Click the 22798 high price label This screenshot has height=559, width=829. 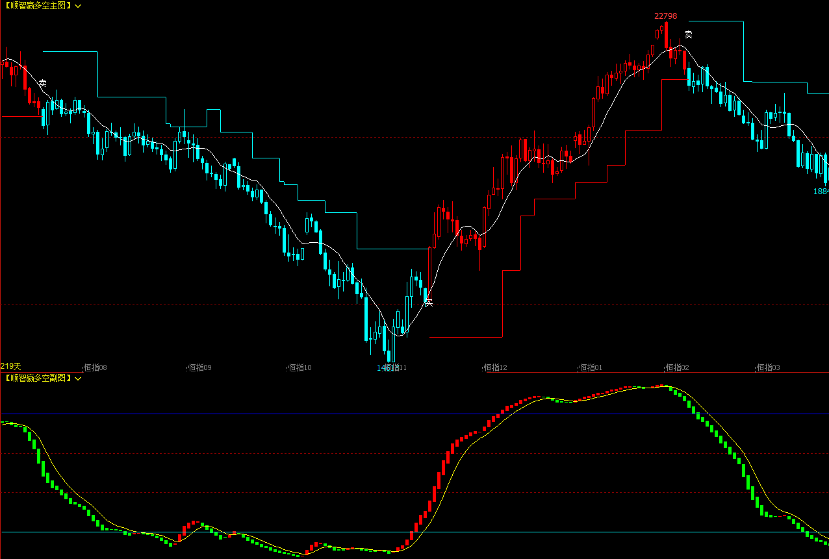click(x=665, y=16)
